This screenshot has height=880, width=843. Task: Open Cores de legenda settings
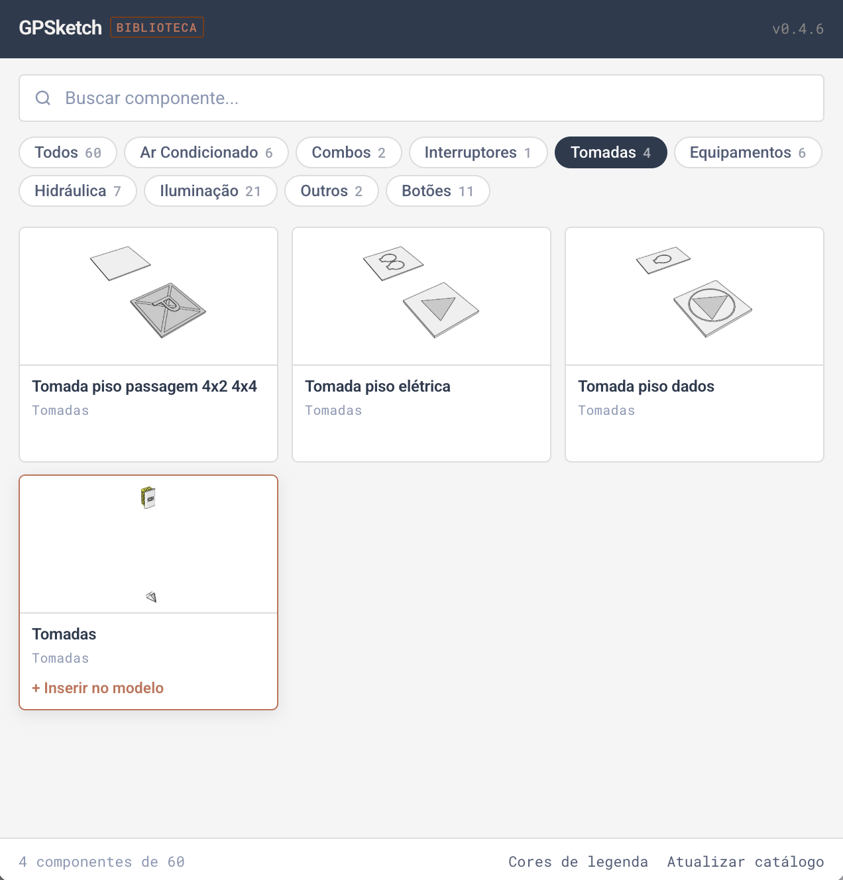click(578, 861)
